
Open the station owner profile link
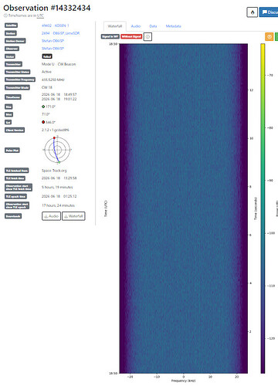coord(53,41)
